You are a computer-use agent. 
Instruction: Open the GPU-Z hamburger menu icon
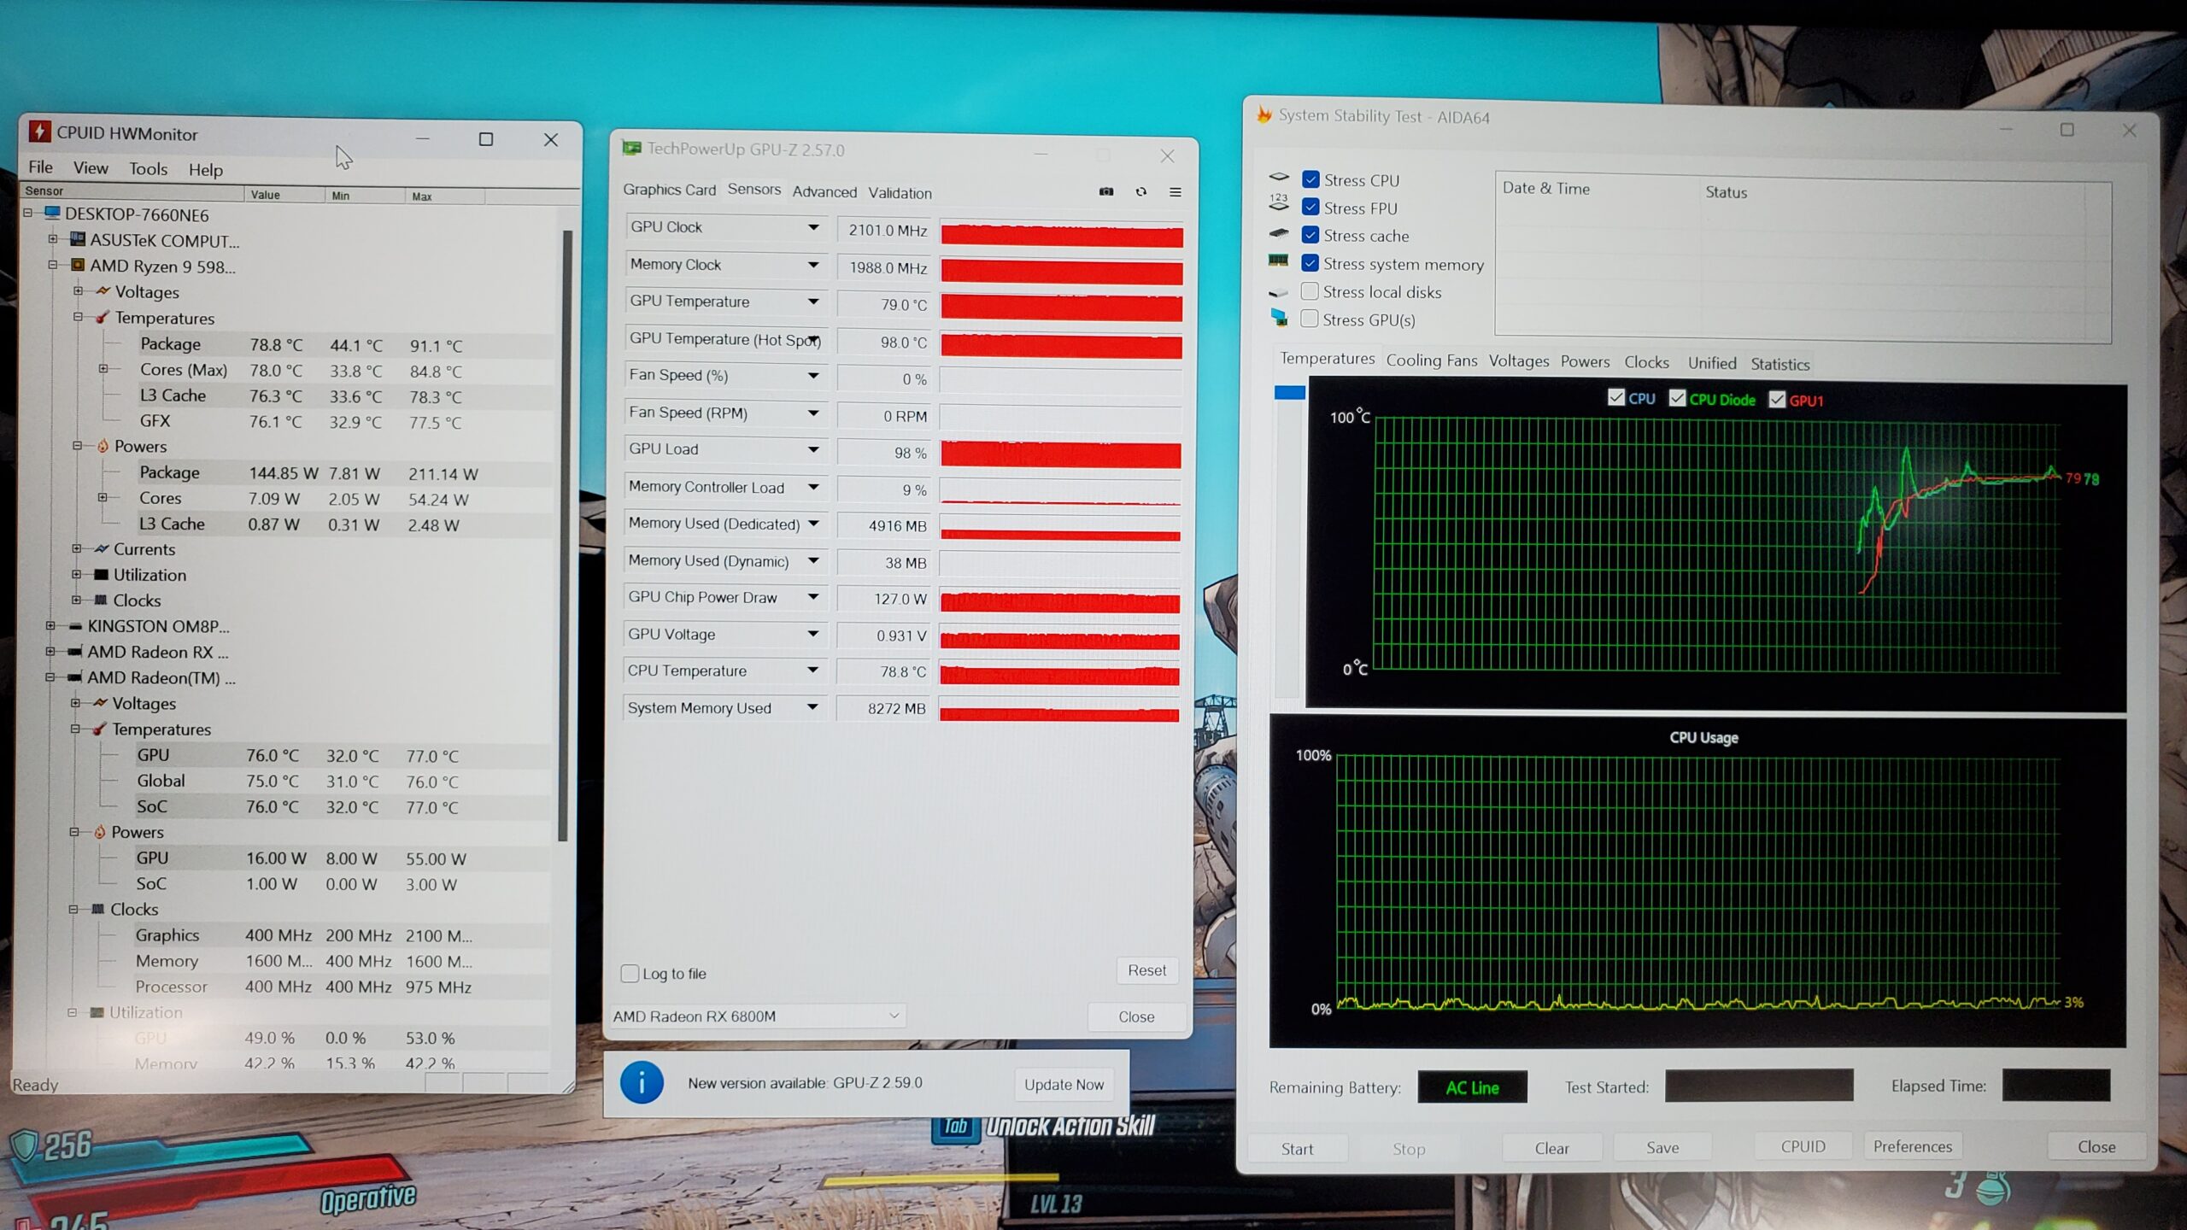(x=1176, y=192)
